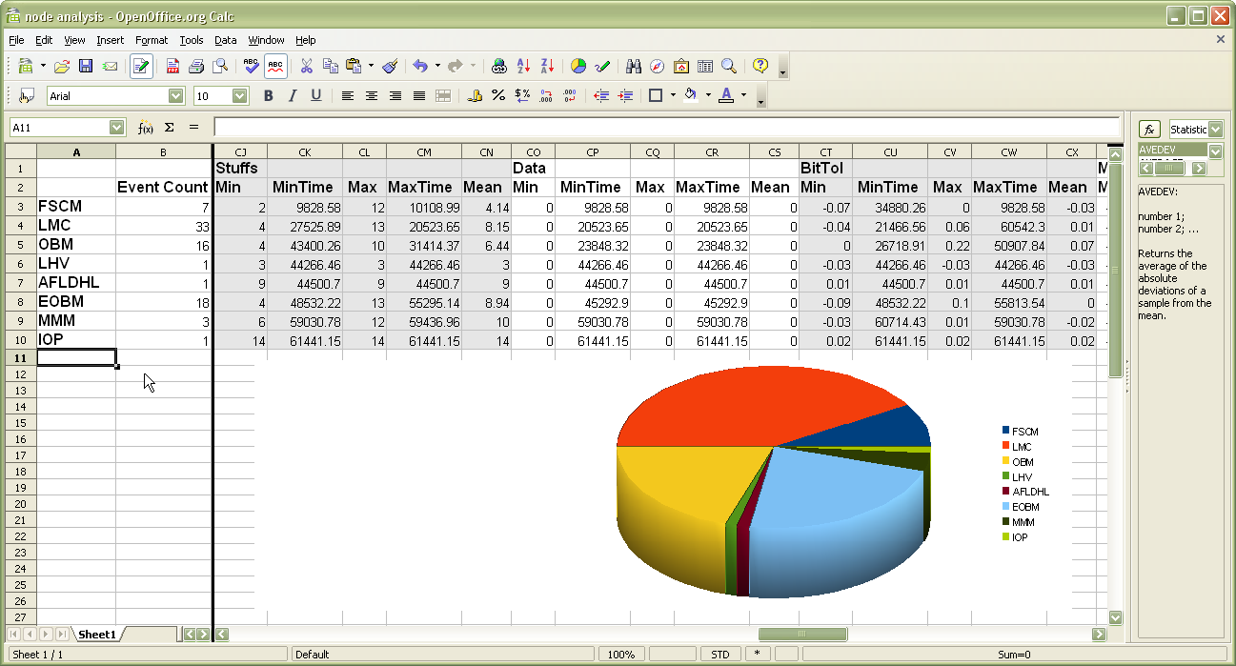
Task: Click the formula input line
Action: click(667, 127)
